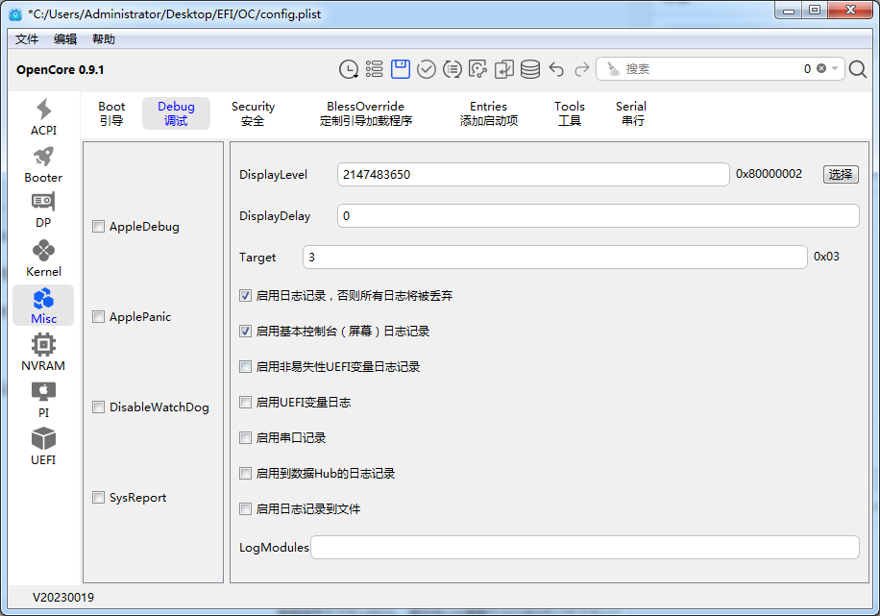Image resolution: width=880 pixels, height=616 pixels.
Task: Enable the AppleDebug checkbox
Action: point(99,227)
